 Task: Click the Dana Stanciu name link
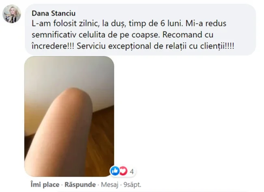(x=54, y=13)
